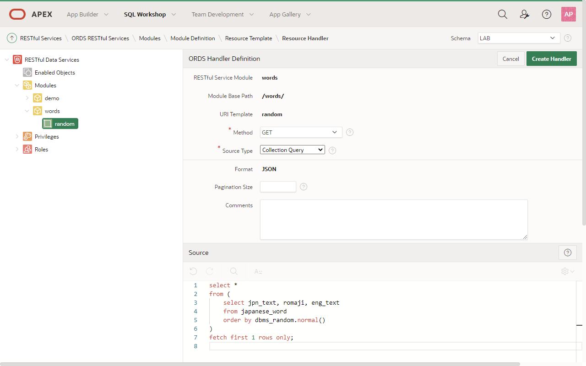This screenshot has height=366, width=586.
Task: Click the breadcrumb up-arrow circle icon
Action: pos(12,38)
